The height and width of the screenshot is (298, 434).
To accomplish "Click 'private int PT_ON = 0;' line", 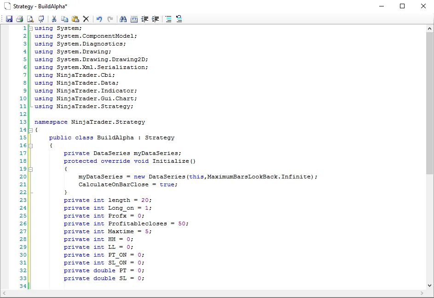I will [104, 255].
